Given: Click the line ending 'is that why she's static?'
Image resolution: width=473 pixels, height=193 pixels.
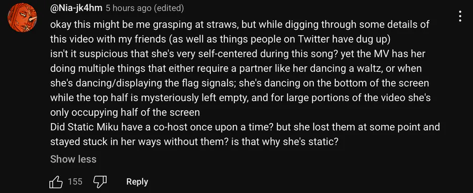Looking at the screenshot, I should [193, 141].
